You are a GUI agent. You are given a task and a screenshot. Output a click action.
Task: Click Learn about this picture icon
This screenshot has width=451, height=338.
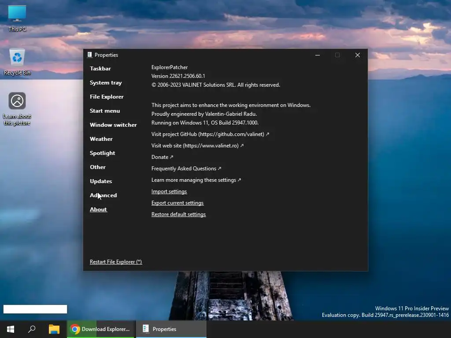coord(17,109)
